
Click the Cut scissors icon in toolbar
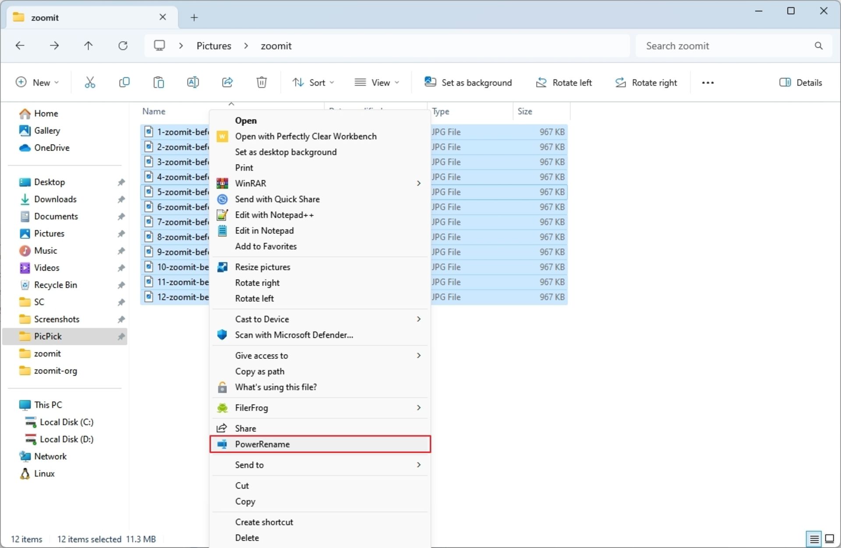pyautogui.click(x=90, y=82)
